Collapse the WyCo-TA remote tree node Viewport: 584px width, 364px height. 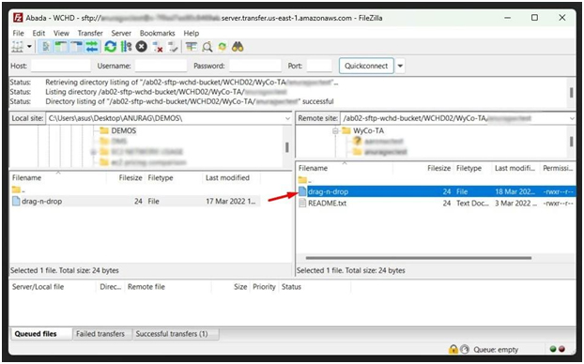point(335,130)
